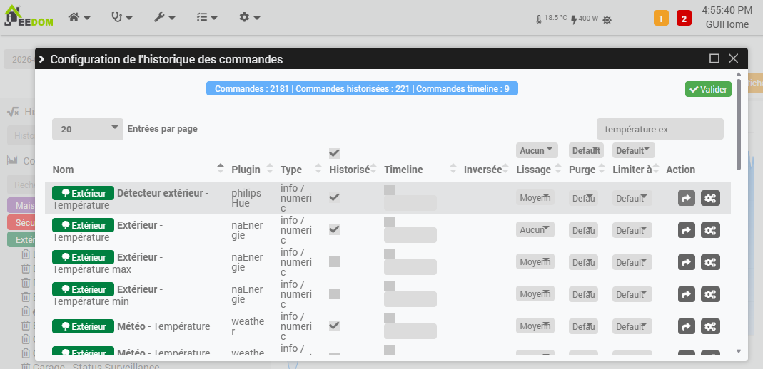Click the search field containing température ex

click(660, 129)
